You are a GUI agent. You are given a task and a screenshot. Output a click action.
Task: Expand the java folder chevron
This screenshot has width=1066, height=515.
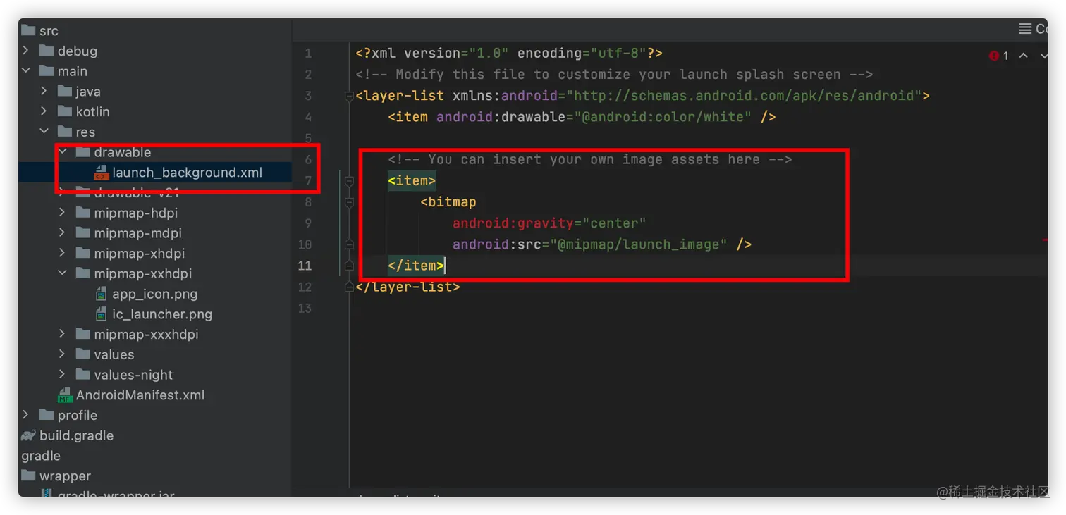[x=44, y=91]
